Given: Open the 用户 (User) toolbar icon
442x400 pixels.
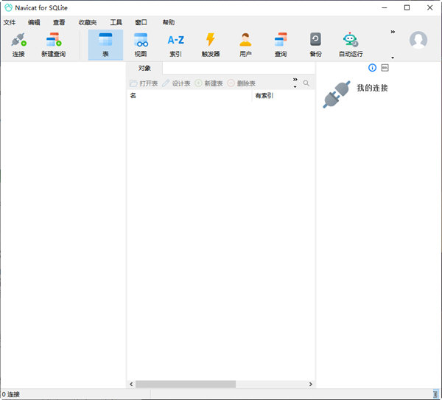Looking at the screenshot, I should [245, 45].
